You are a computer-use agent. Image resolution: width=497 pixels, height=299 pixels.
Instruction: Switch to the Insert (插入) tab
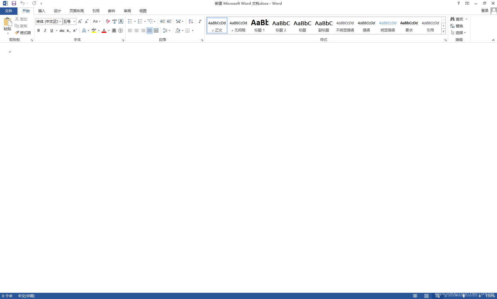click(42, 11)
